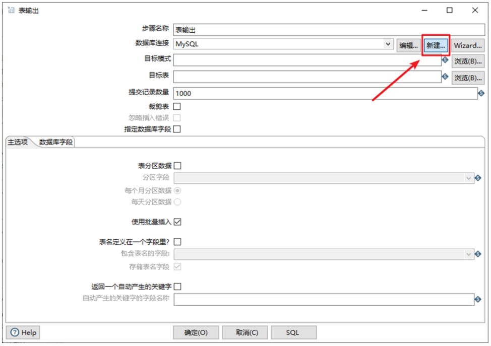Click variable icon beside 自动产生的关键字的字段名称 field
This screenshot has width=491, height=346.
pyautogui.click(x=478, y=299)
